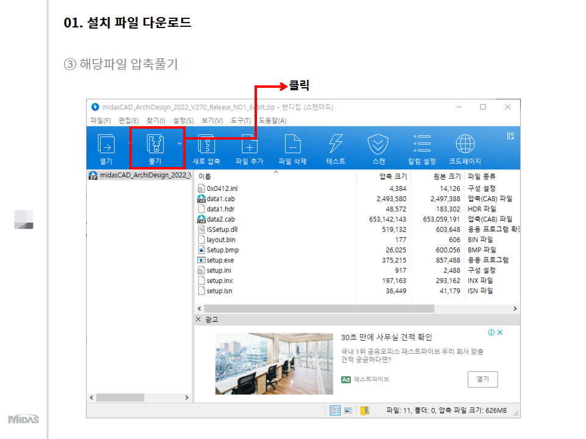Click status text 파일: 11, 폴더: 0

[411, 410]
